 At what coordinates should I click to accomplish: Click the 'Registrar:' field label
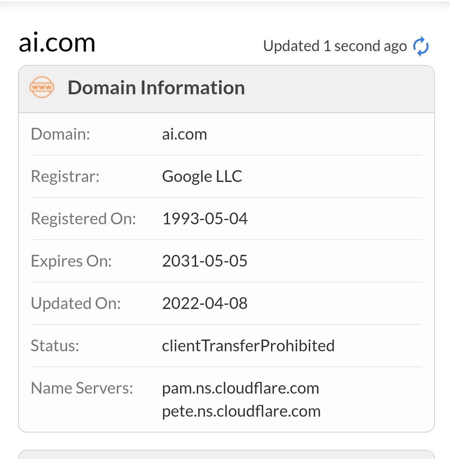65,176
